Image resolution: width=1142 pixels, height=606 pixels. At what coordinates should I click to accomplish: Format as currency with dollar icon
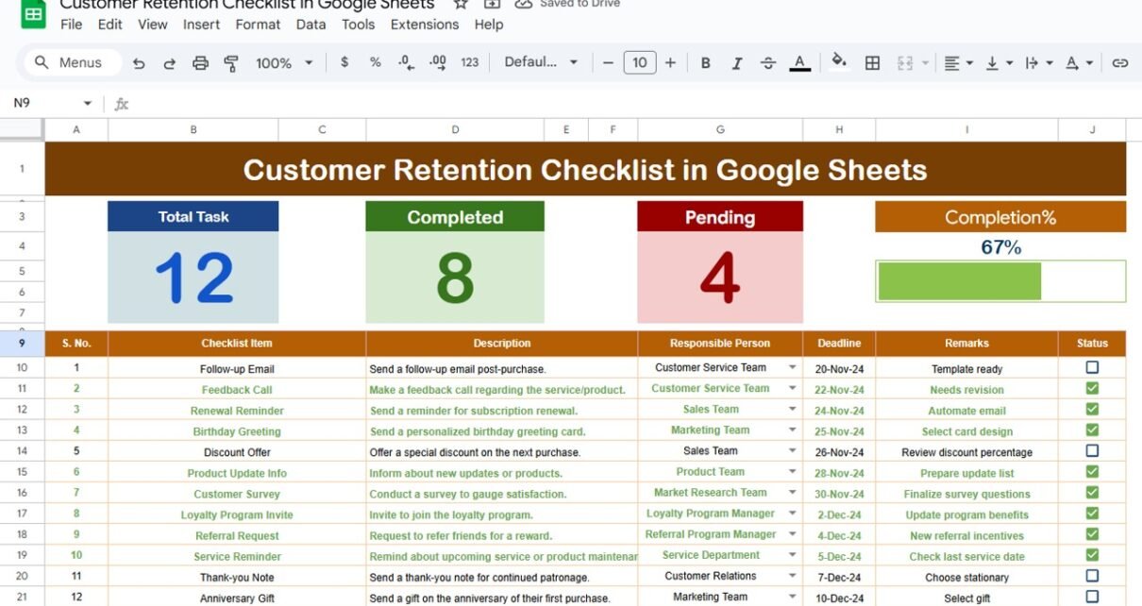(344, 62)
